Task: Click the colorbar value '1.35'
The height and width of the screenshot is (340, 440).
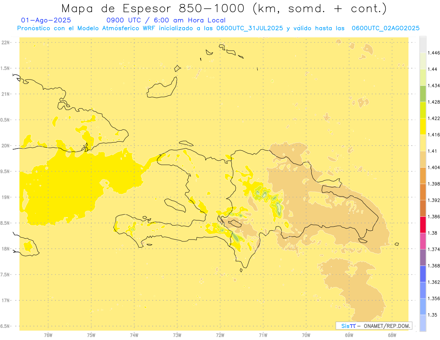Action: tap(432, 315)
